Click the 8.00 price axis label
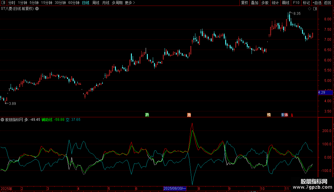This screenshot has height=192, width=334. tap(327, 19)
